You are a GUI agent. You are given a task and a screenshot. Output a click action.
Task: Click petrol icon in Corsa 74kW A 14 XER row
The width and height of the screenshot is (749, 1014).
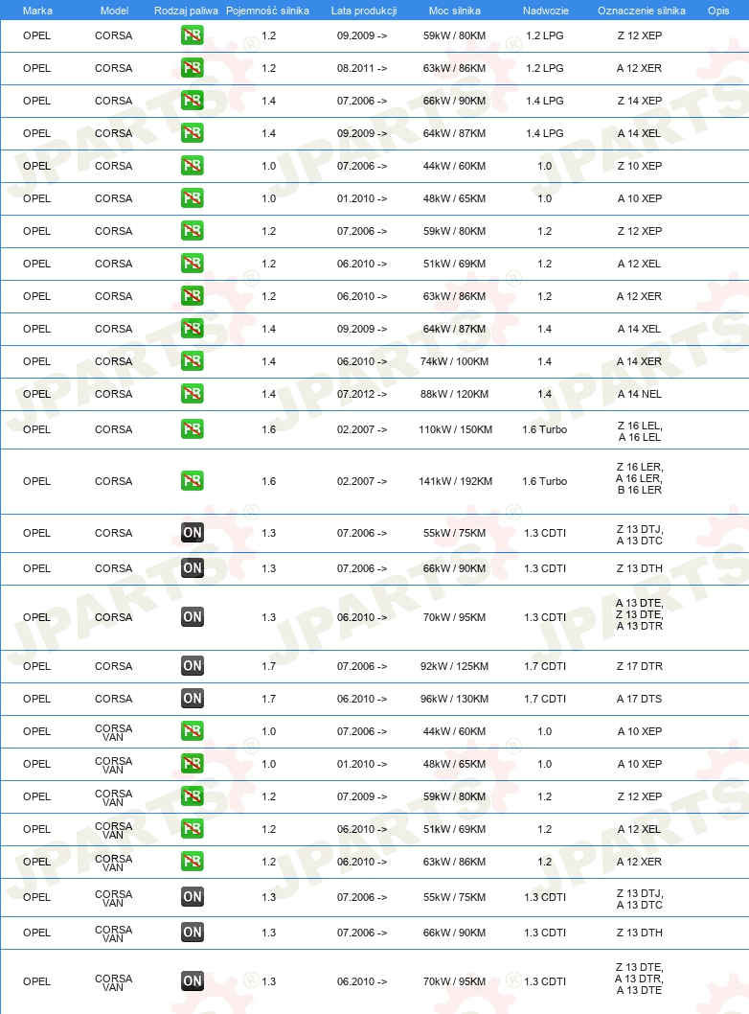click(x=192, y=361)
